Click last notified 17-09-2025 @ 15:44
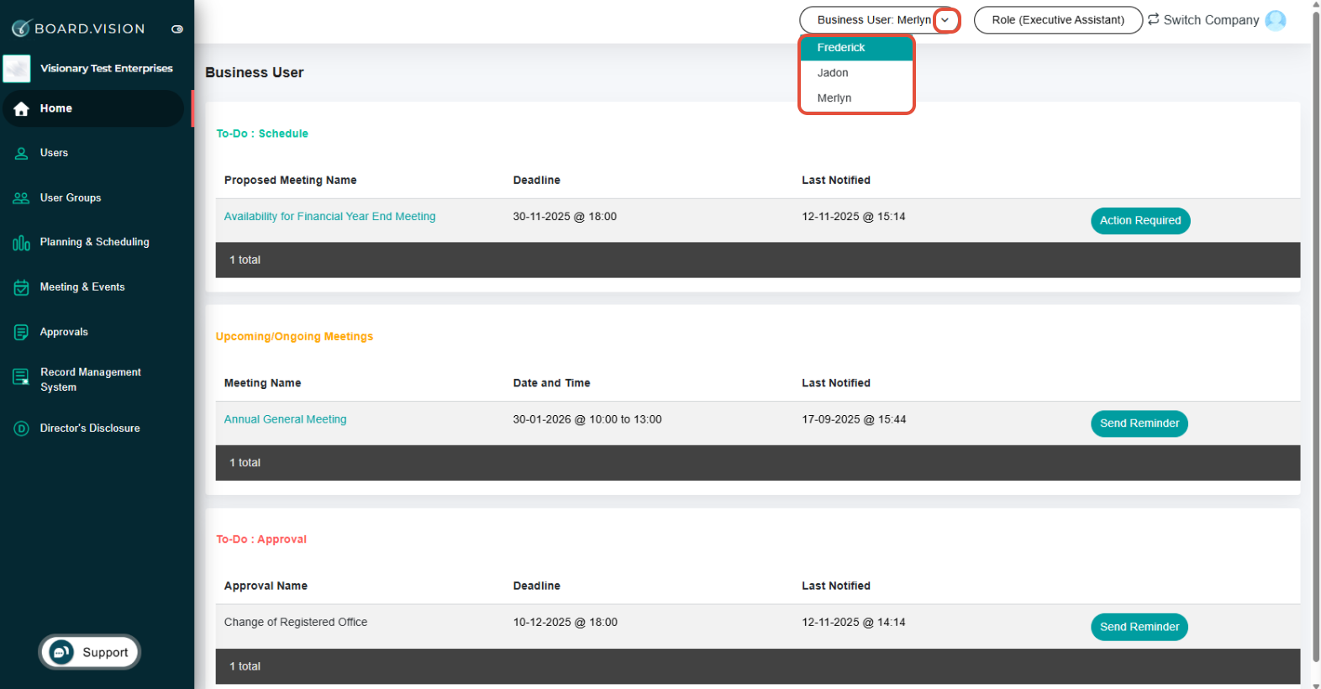The height and width of the screenshot is (689, 1321). 854,419
